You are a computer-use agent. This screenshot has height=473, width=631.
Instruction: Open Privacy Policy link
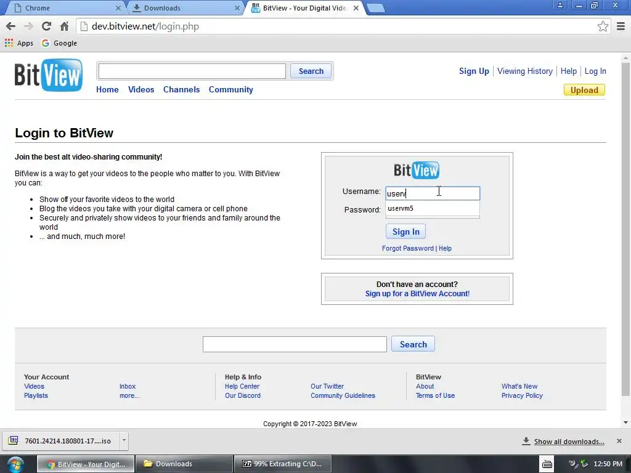pyautogui.click(x=522, y=395)
